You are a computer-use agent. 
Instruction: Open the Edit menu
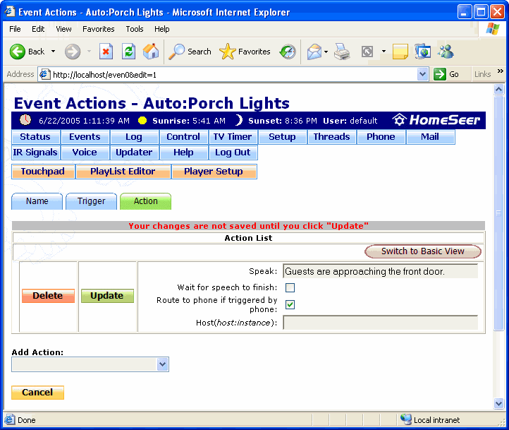[x=38, y=29]
